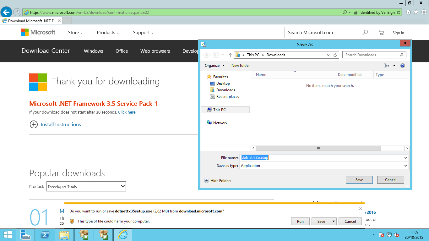Select the Download Microsoft .NET tab
The width and height of the screenshot is (429, 241).
(31, 21)
